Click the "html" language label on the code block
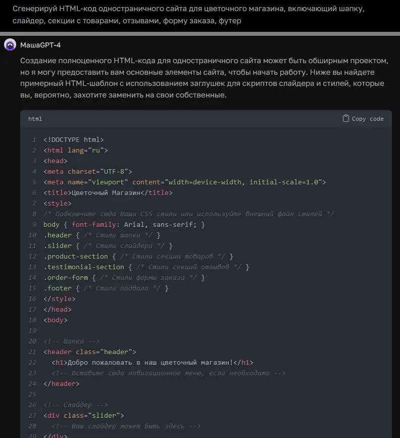Image resolution: width=400 pixels, height=438 pixels. 35,119
